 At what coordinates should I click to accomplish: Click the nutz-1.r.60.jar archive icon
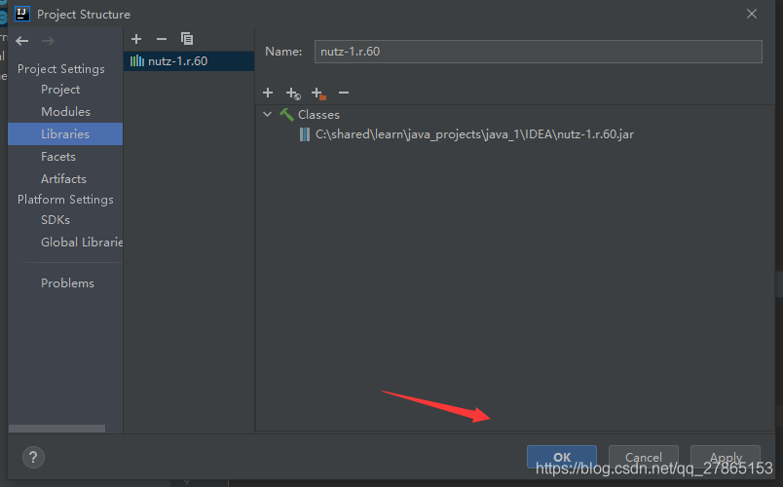304,134
